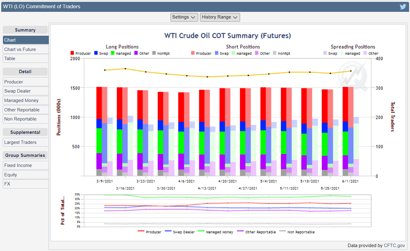
Task: Toggle Long Positions Other purple legend swatch
Action: (x=136, y=53)
